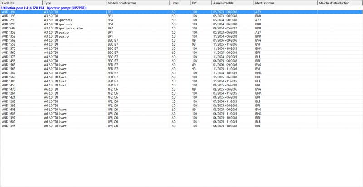Select row AUD 1603

[181, 114]
